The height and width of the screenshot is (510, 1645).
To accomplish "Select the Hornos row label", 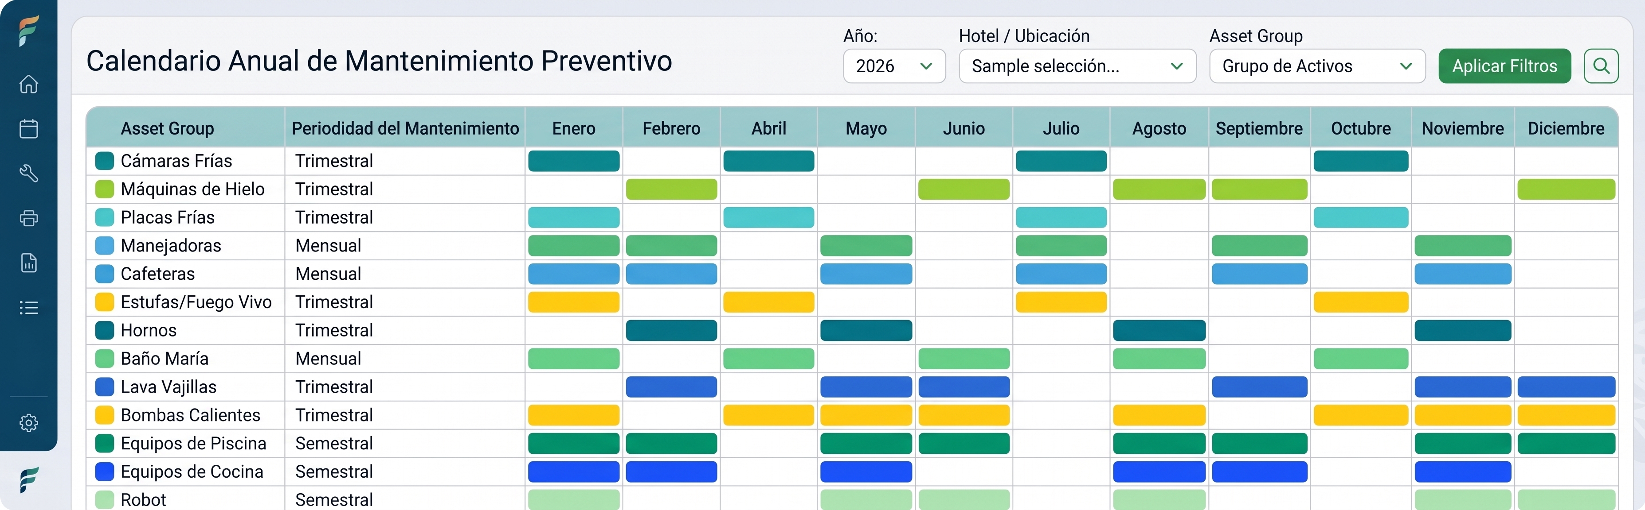I will (149, 330).
